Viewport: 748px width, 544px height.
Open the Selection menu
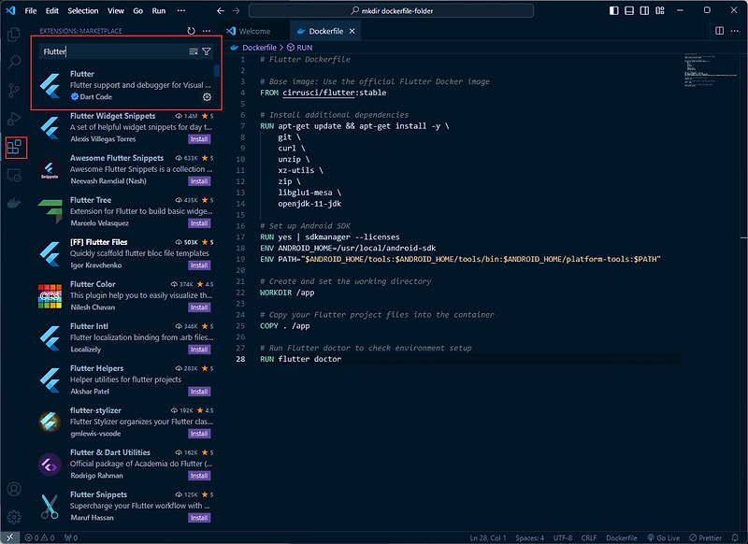(83, 11)
